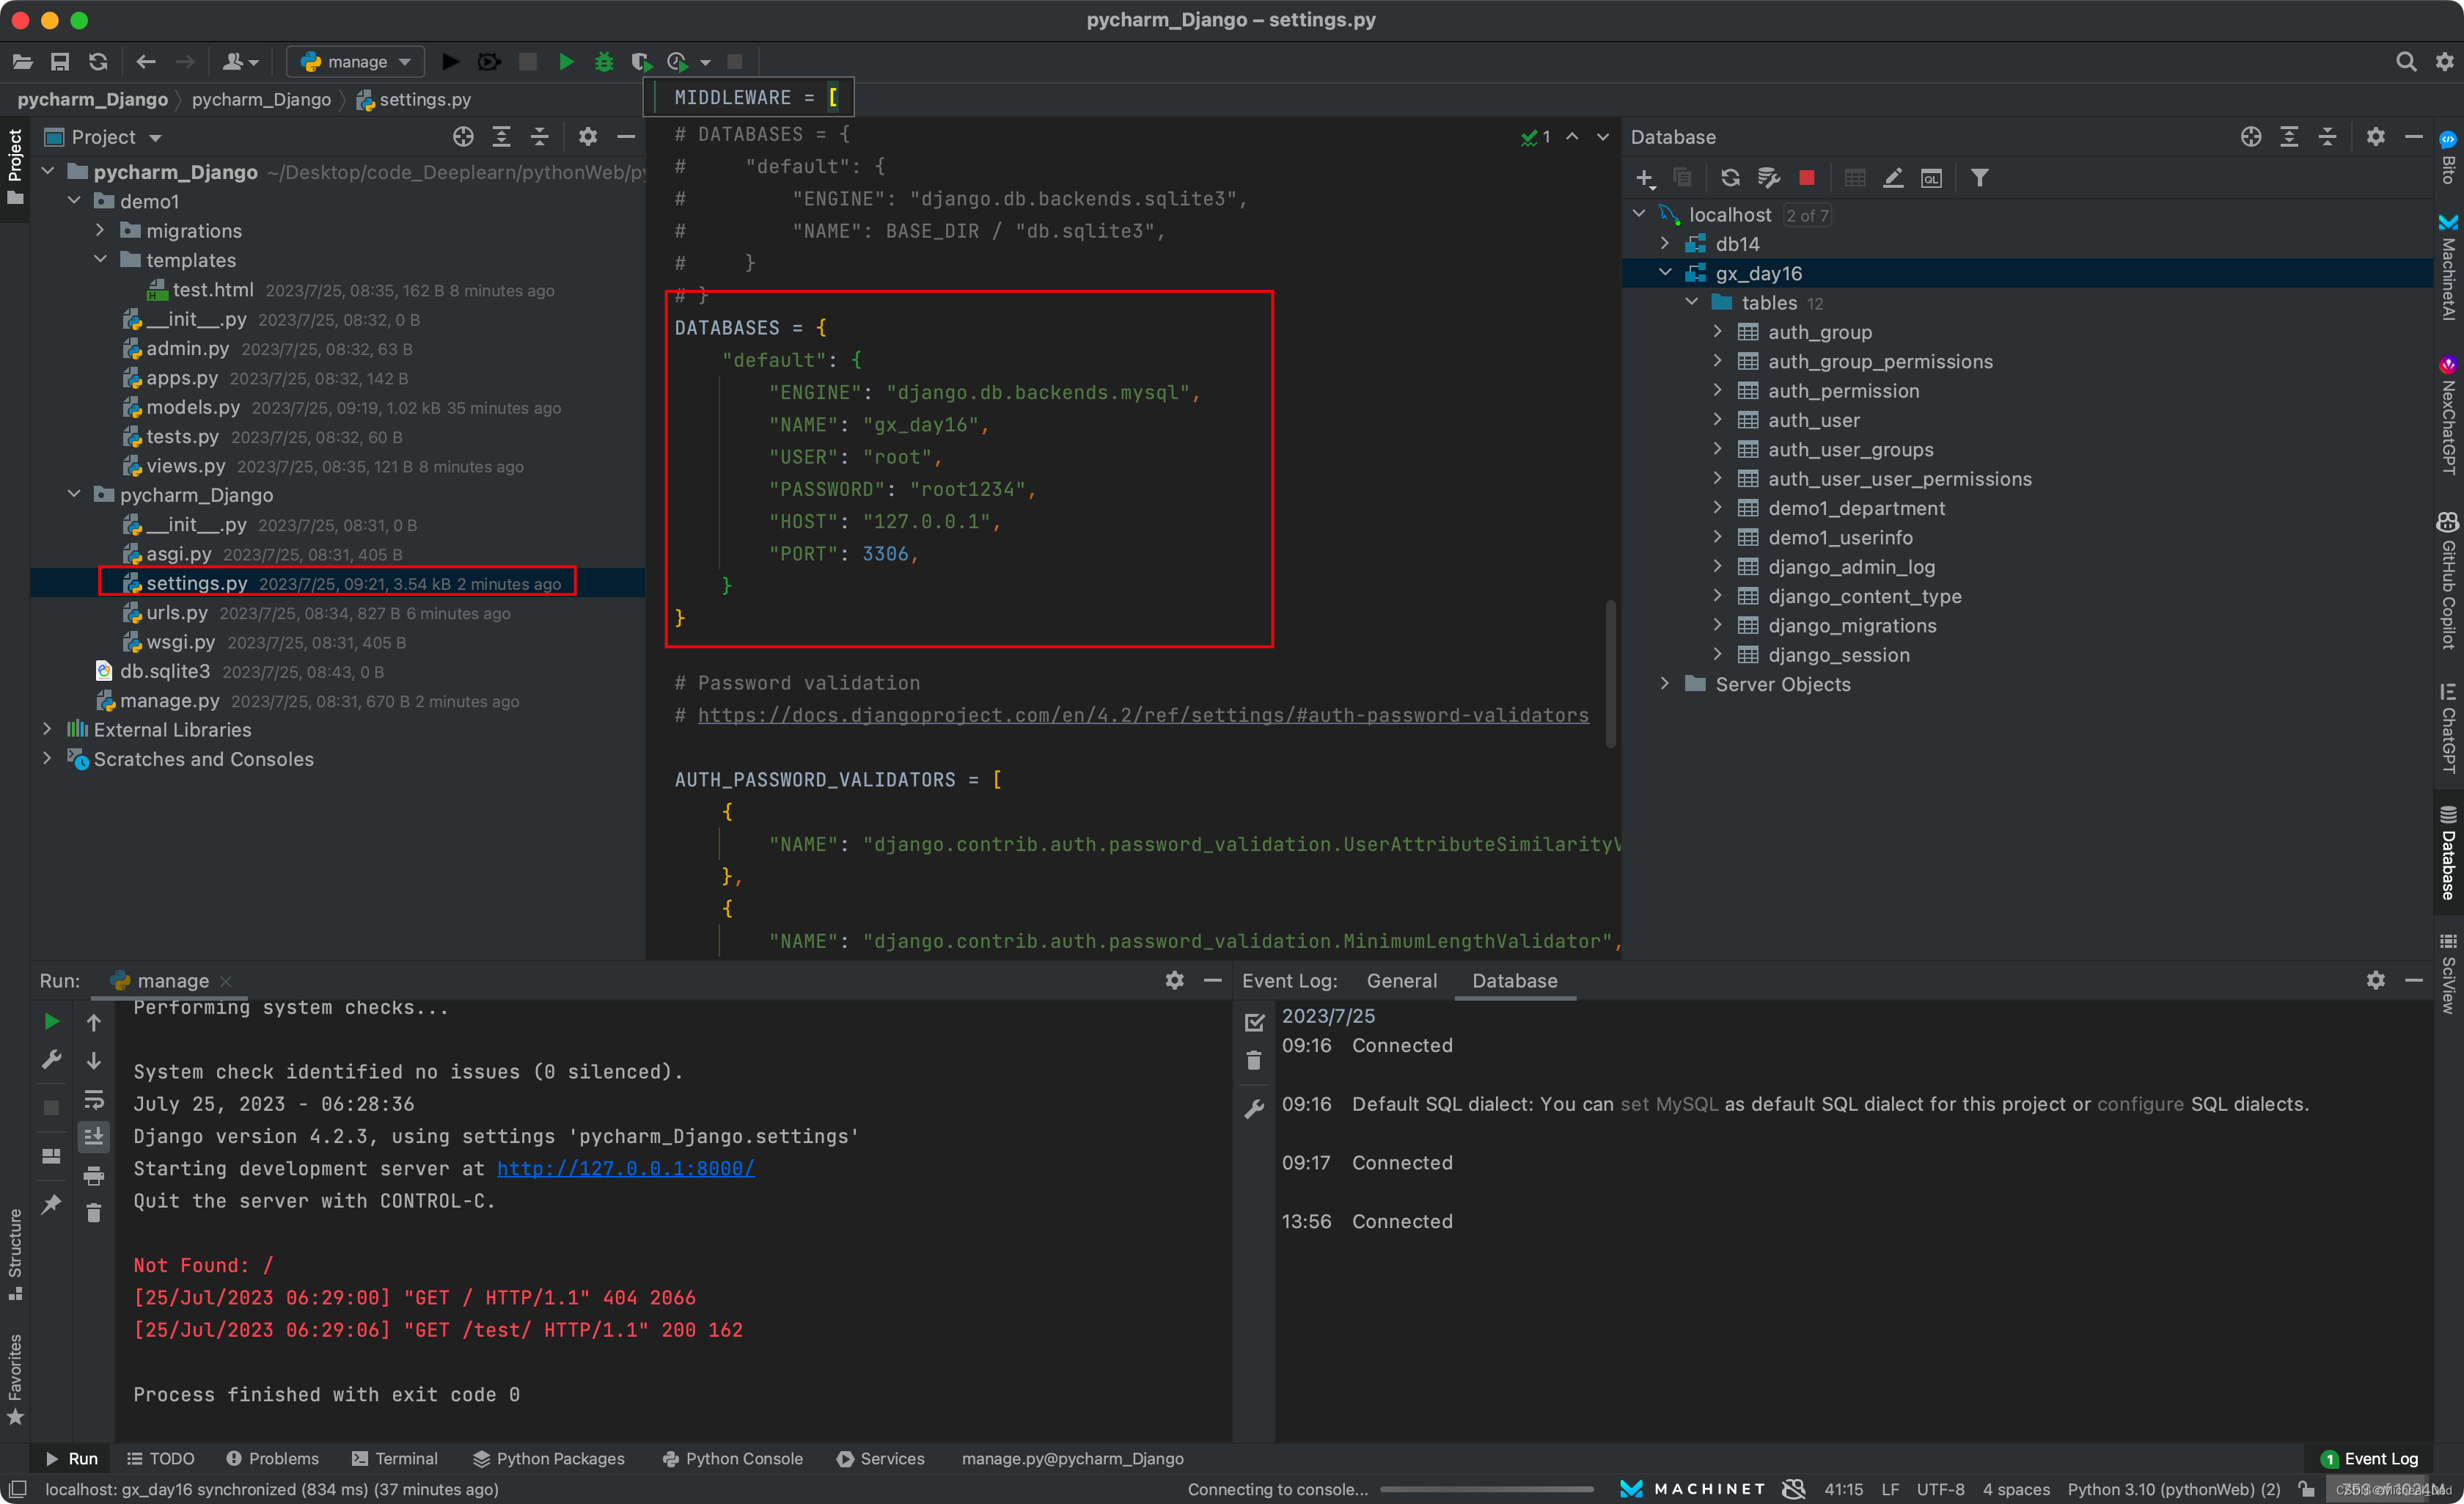This screenshot has height=1504, width=2464.
Task: Add new data source with plus icon
Action: coord(1644,178)
